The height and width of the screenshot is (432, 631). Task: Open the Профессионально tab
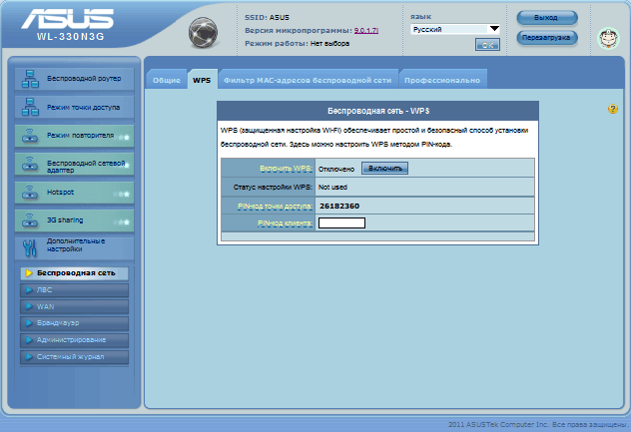coord(443,80)
